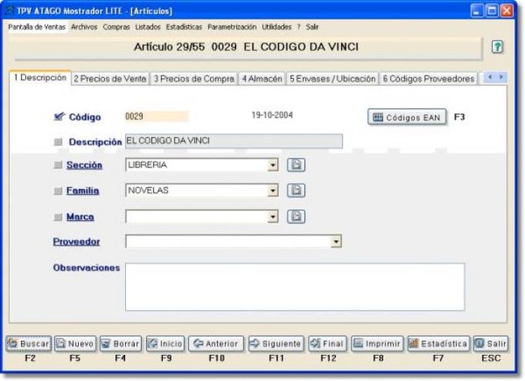The height and width of the screenshot is (381, 525).
Task: Click Salir in the menu bar
Action: click(312, 27)
